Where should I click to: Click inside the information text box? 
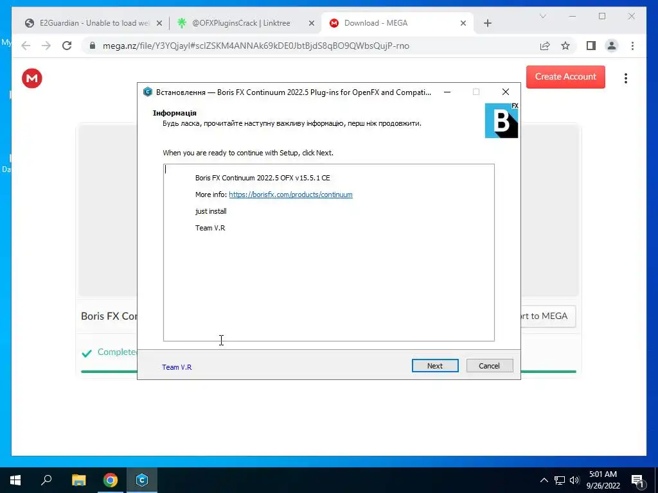click(x=329, y=252)
